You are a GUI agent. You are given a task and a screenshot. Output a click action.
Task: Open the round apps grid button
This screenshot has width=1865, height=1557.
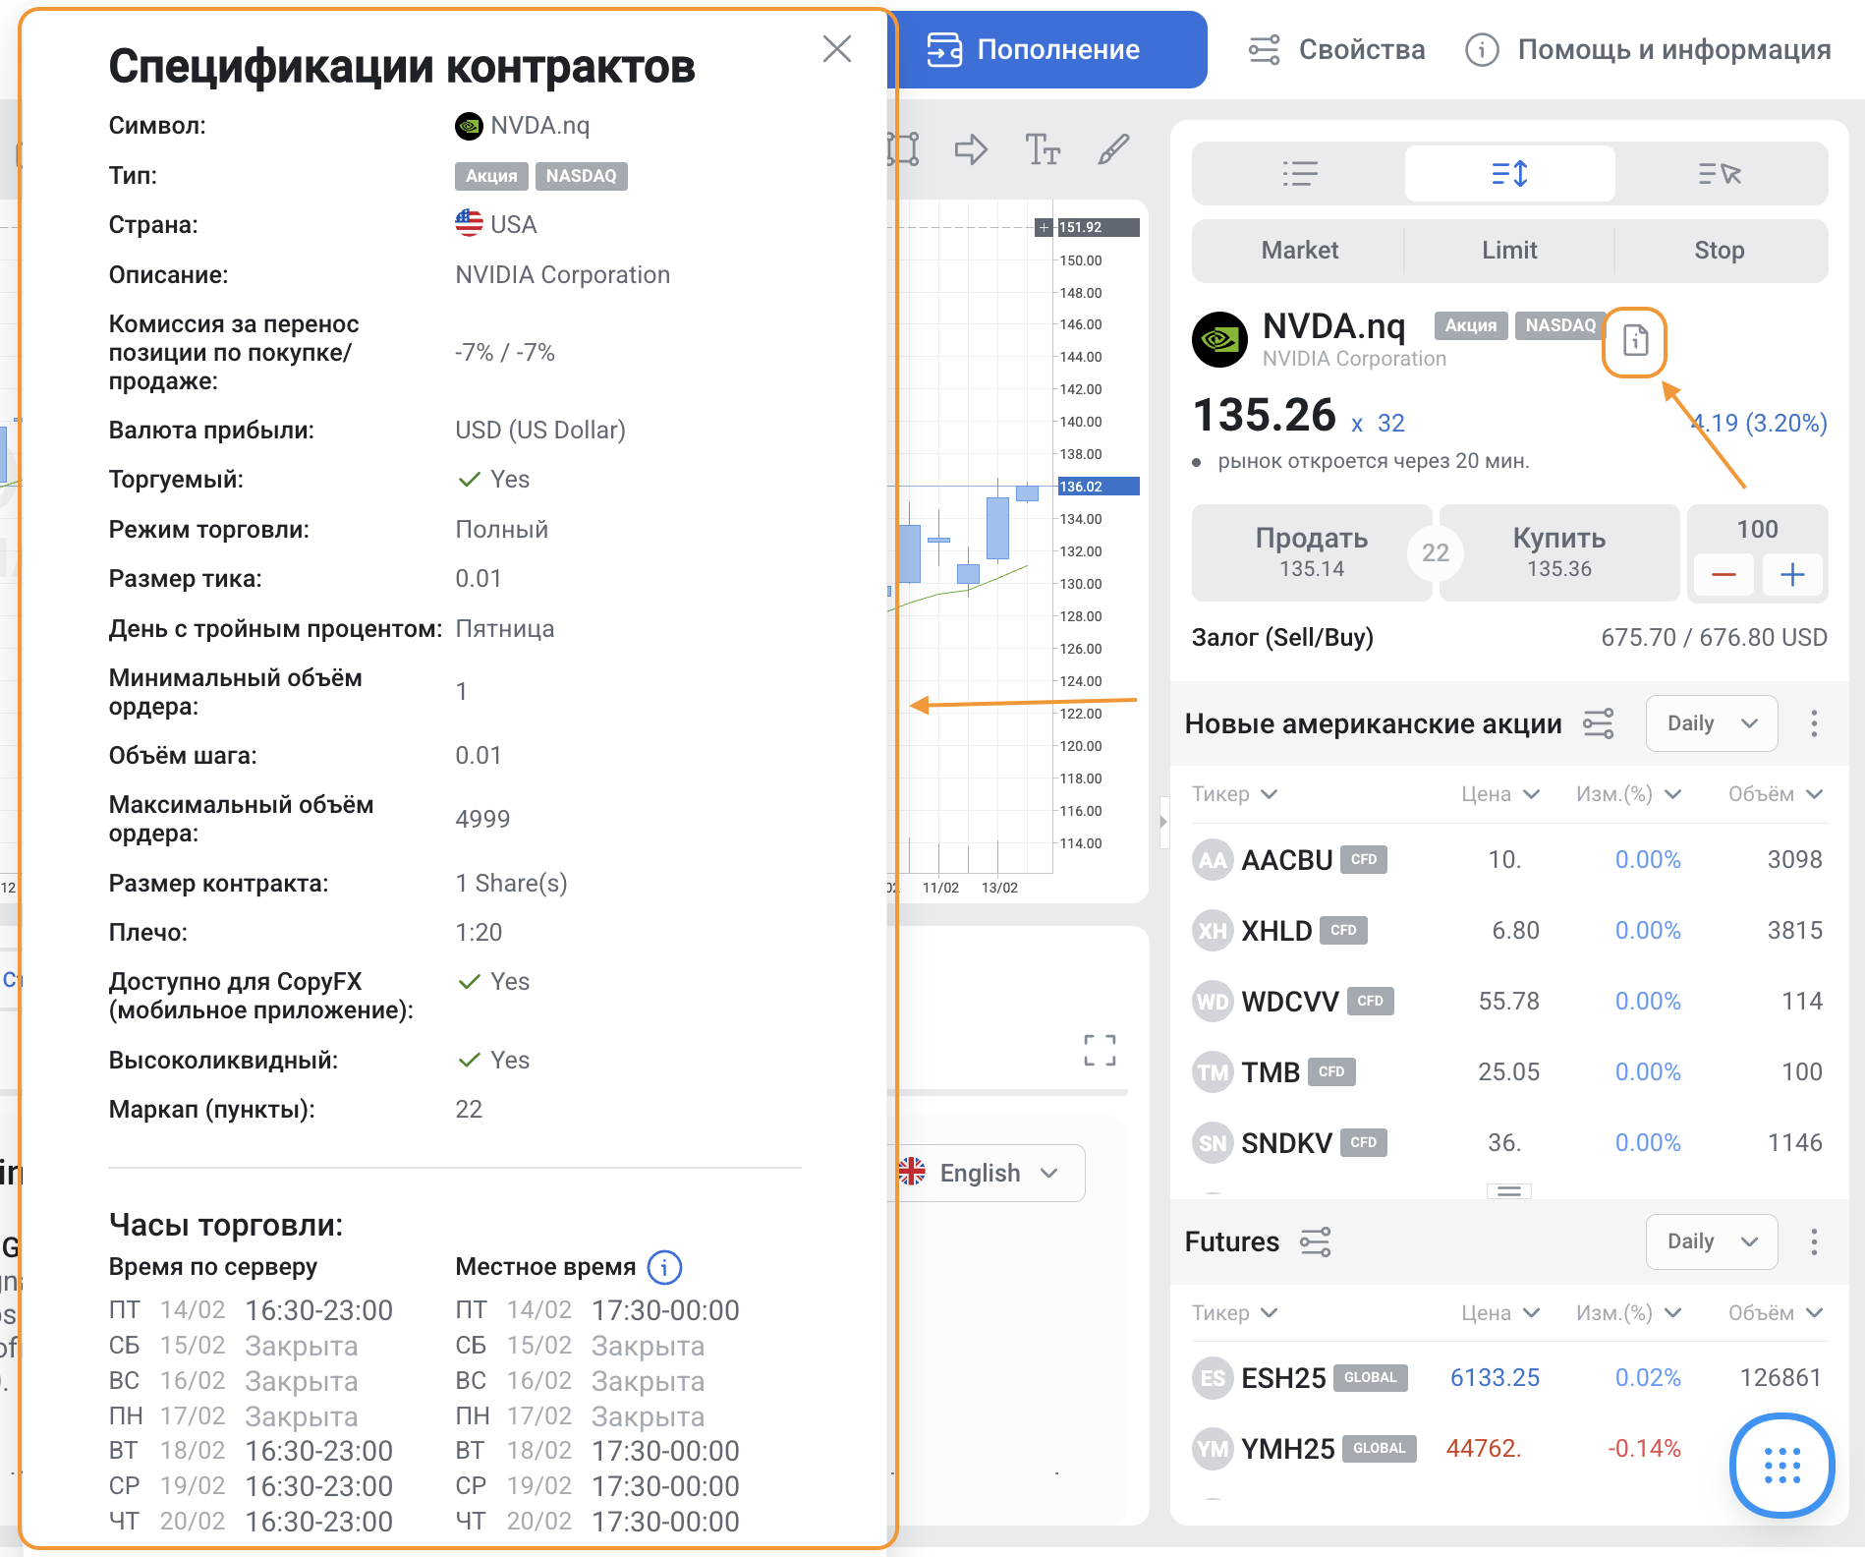(x=1781, y=1465)
